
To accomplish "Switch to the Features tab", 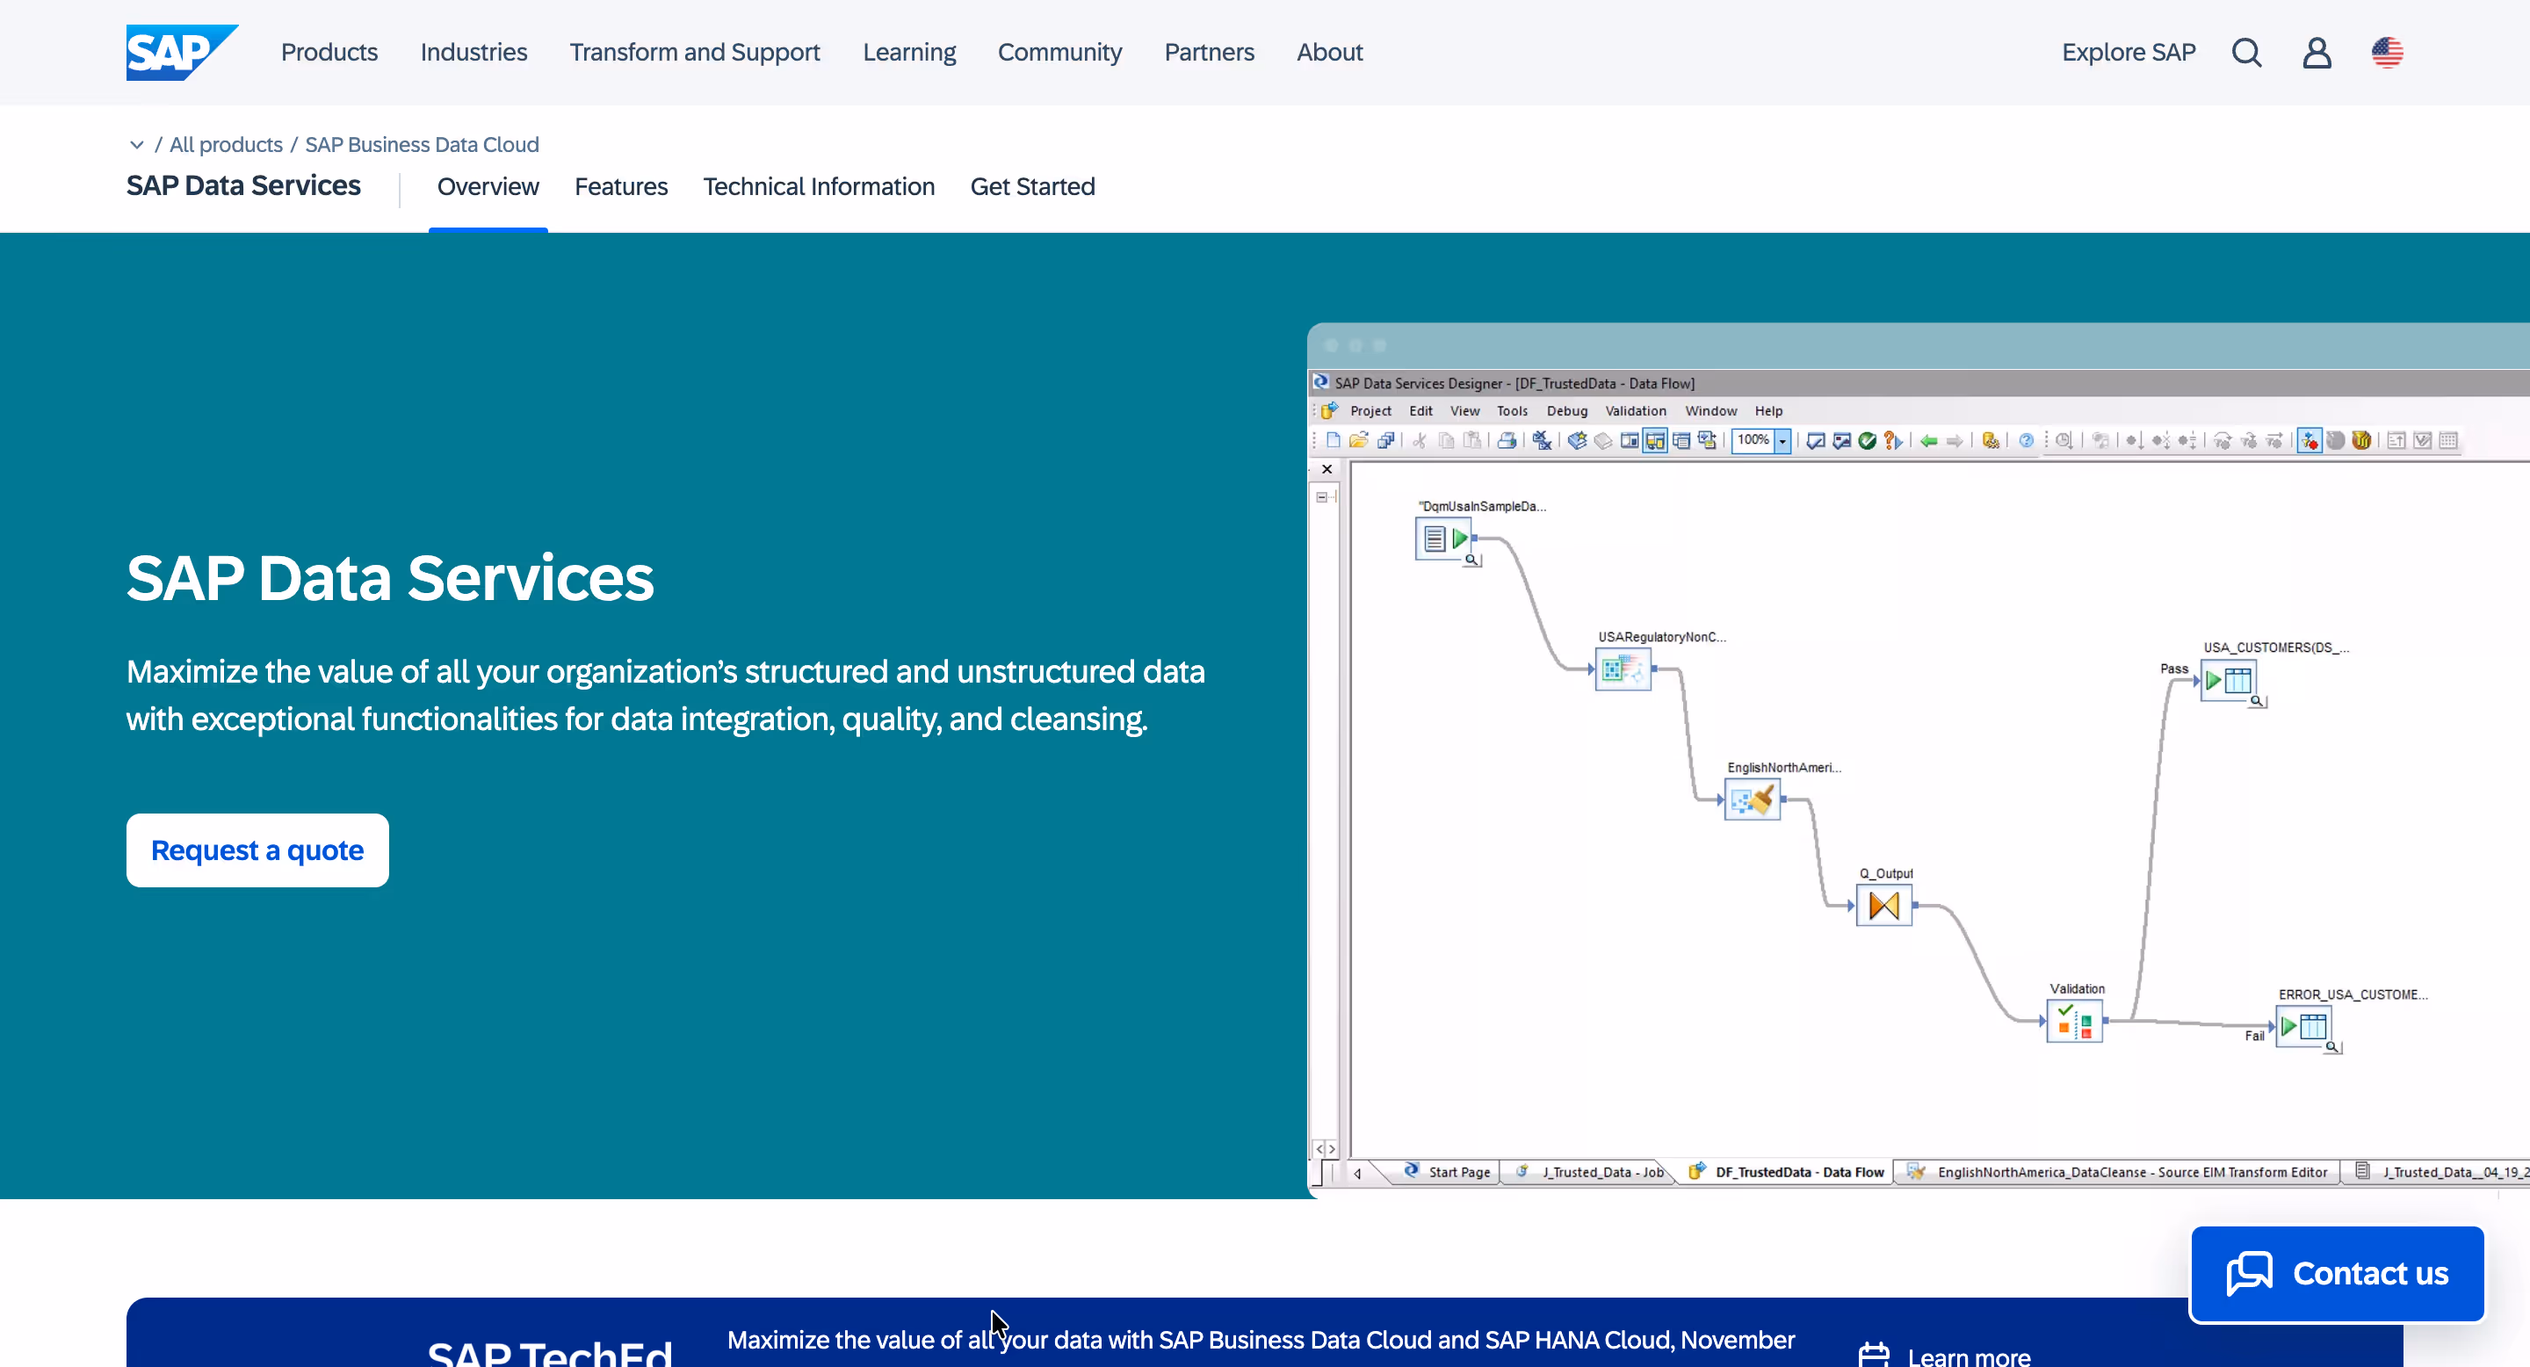I will click(x=621, y=186).
